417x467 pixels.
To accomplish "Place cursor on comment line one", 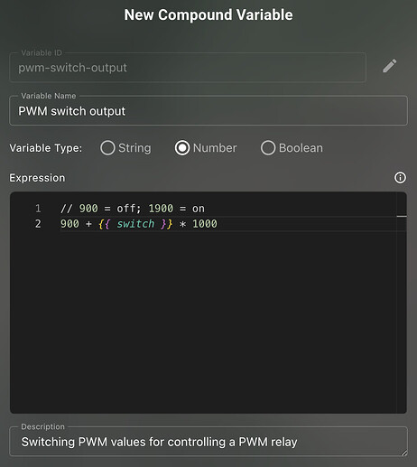I will click(x=133, y=209).
